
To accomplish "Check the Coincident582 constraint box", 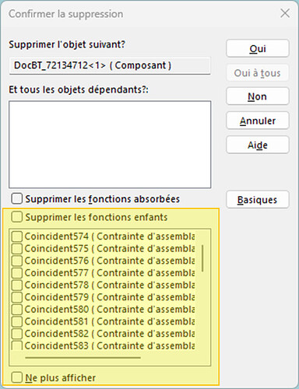I will [17, 334].
